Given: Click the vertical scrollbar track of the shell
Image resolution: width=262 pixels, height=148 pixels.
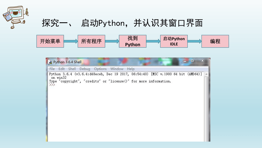Looking at the screenshot, I should [x=206, y=109].
